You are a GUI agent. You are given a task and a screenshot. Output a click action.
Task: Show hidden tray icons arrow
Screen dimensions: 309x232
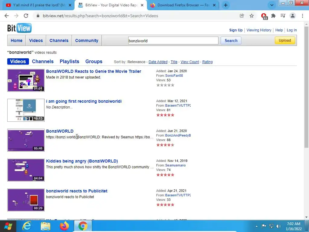tap(256, 226)
